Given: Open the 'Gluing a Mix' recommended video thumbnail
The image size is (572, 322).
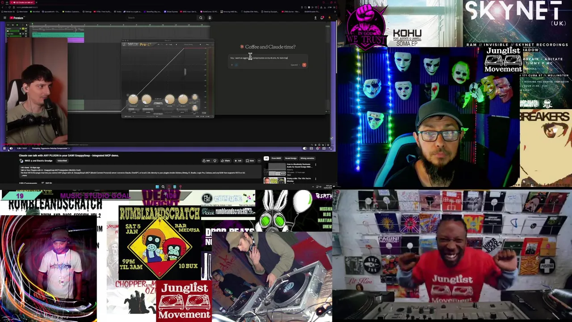Looking at the screenshot, I should click(275, 181).
